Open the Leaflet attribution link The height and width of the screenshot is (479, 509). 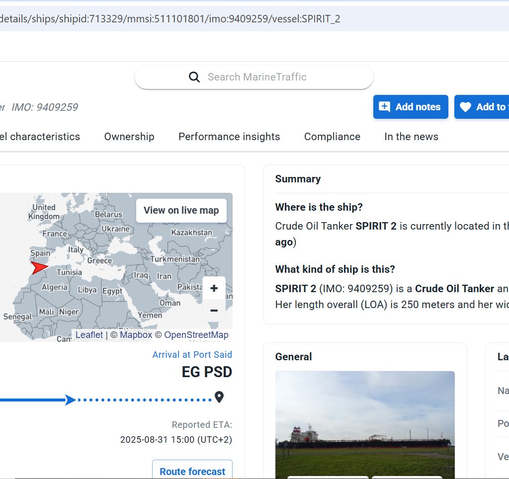tap(89, 335)
